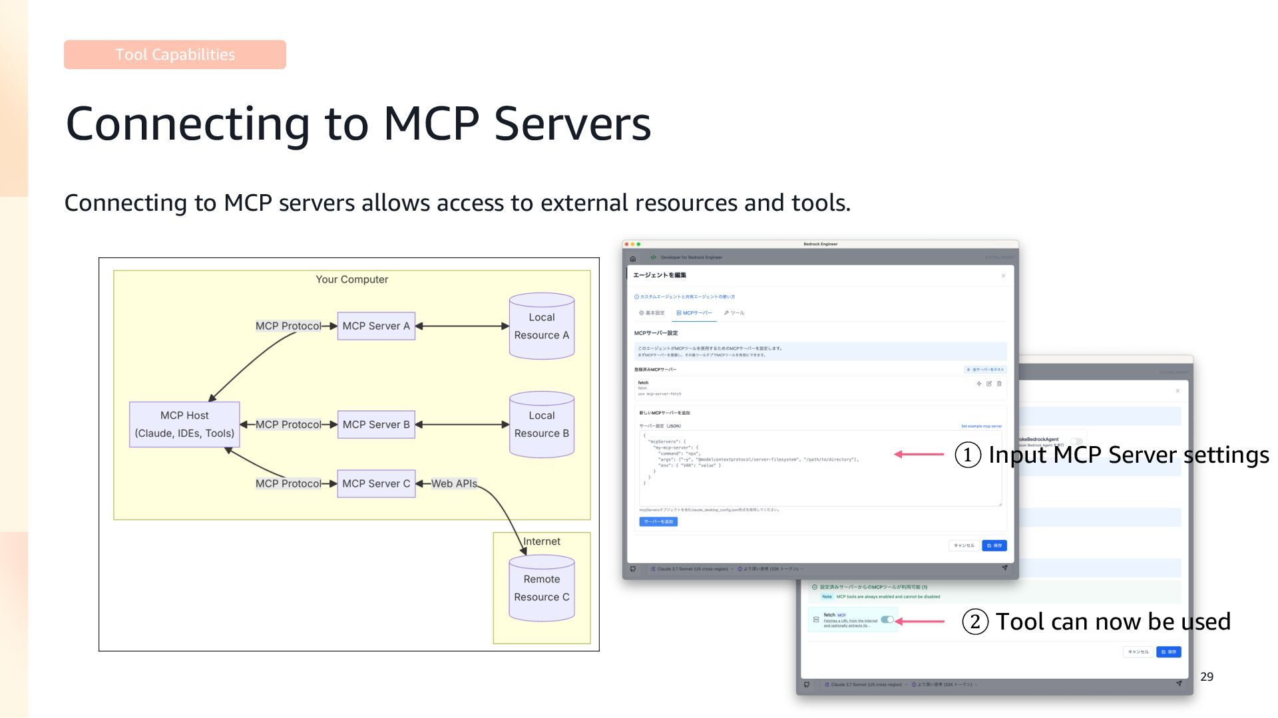Click the Connecting to MCP Servers heading
The height and width of the screenshot is (718, 1278).
[x=358, y=124]
